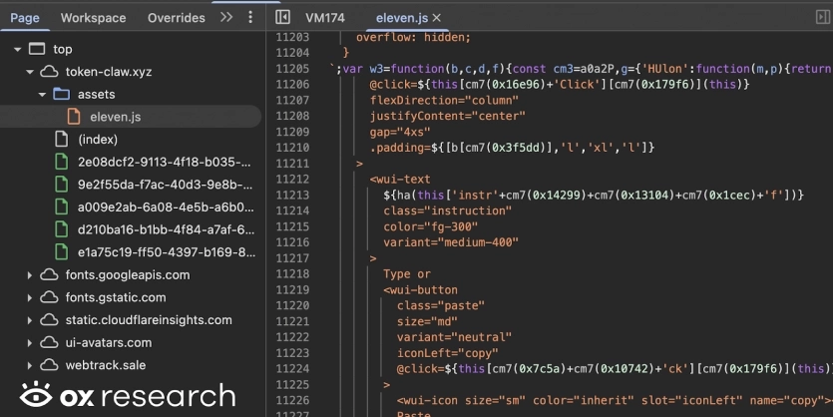This screenshot has width=833, height=417.
Task: Close the eleven.js editor tab
Action: click(436, 18)
